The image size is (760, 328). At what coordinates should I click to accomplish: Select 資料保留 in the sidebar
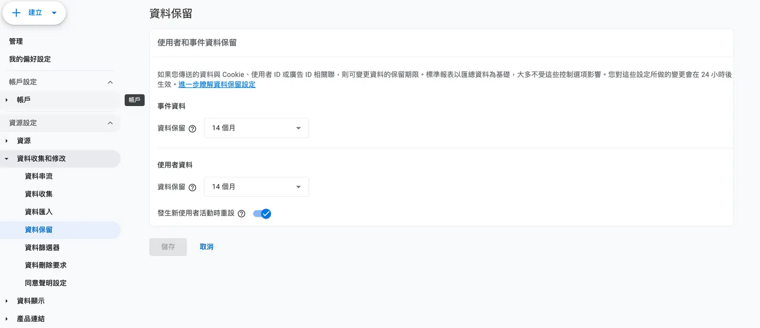tap(38, 230)
